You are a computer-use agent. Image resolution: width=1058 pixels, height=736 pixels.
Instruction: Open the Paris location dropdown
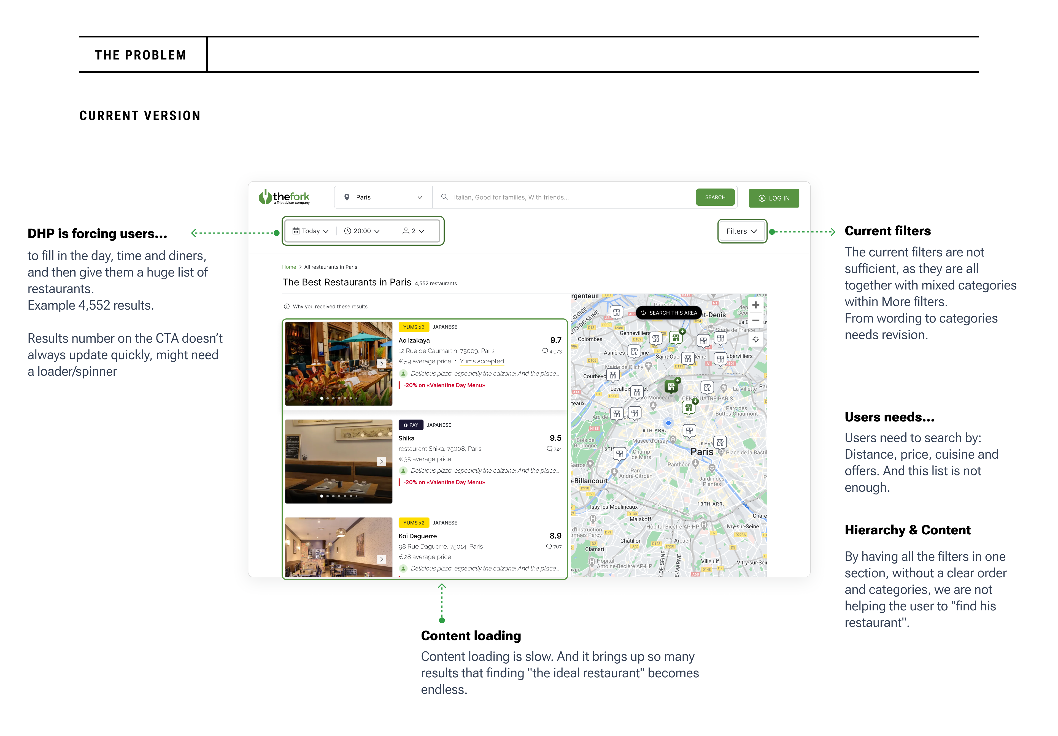click(383, 197)
